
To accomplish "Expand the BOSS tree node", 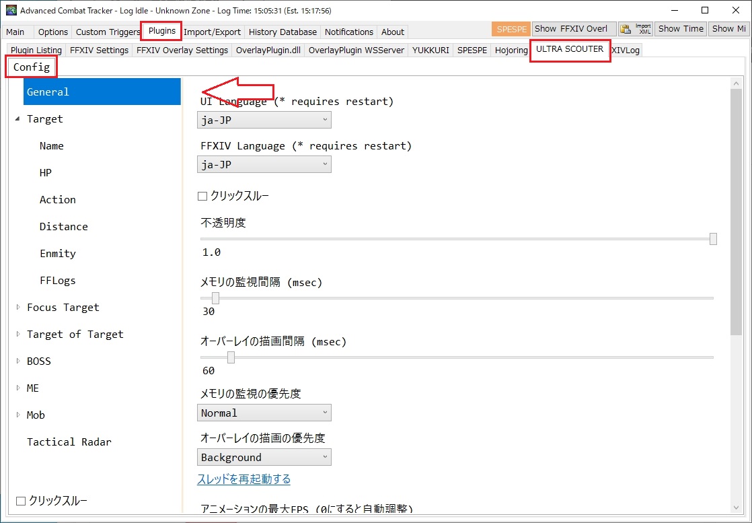I will point(17,361).
